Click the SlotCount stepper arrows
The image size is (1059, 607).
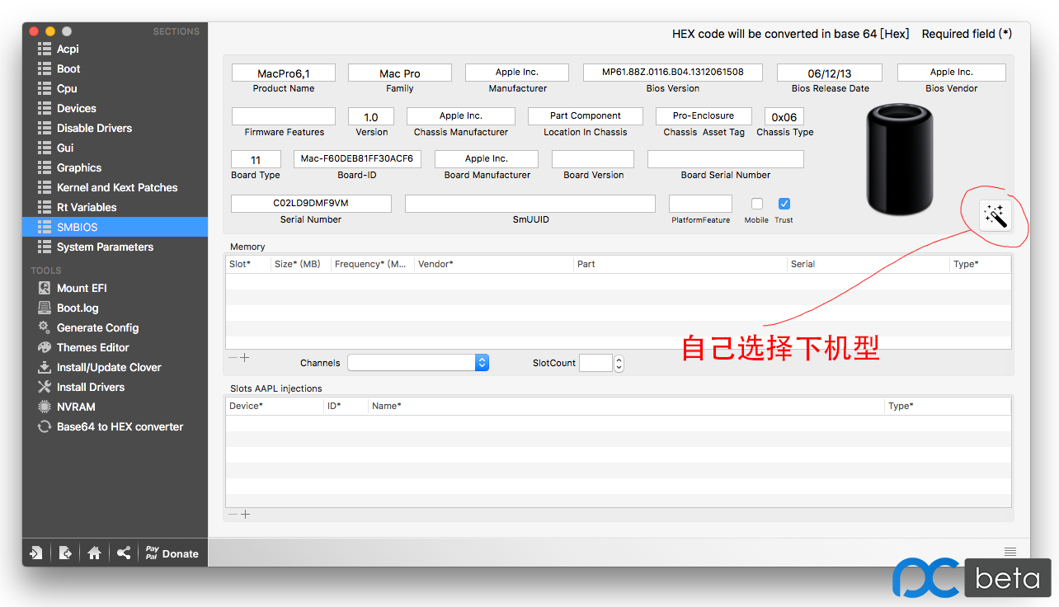coord(619,363)
